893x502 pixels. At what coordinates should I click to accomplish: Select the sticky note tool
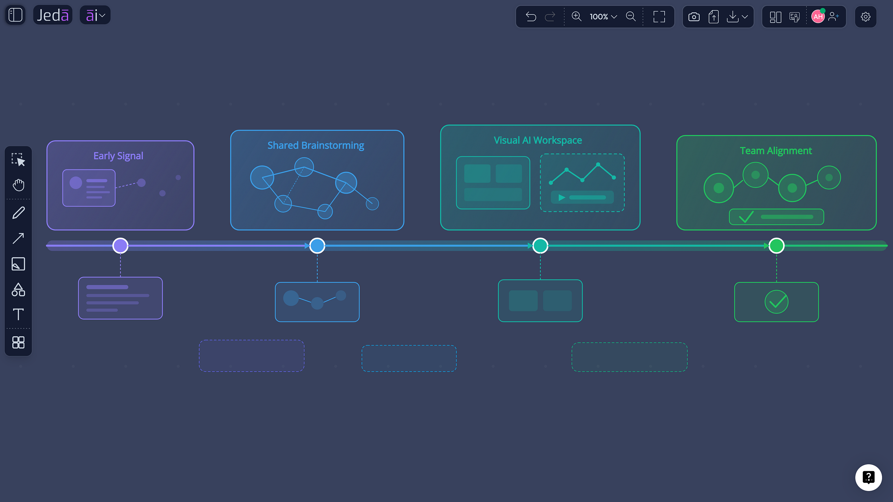coord(18,264)
